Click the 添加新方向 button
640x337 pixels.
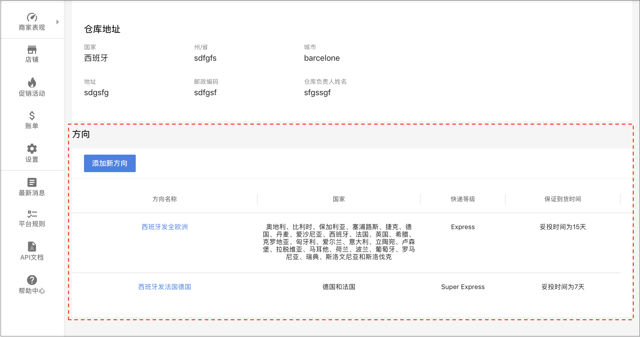point(109,163)
